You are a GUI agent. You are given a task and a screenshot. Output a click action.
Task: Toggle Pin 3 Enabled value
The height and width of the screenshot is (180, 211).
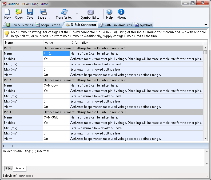(x=56, y=123)
